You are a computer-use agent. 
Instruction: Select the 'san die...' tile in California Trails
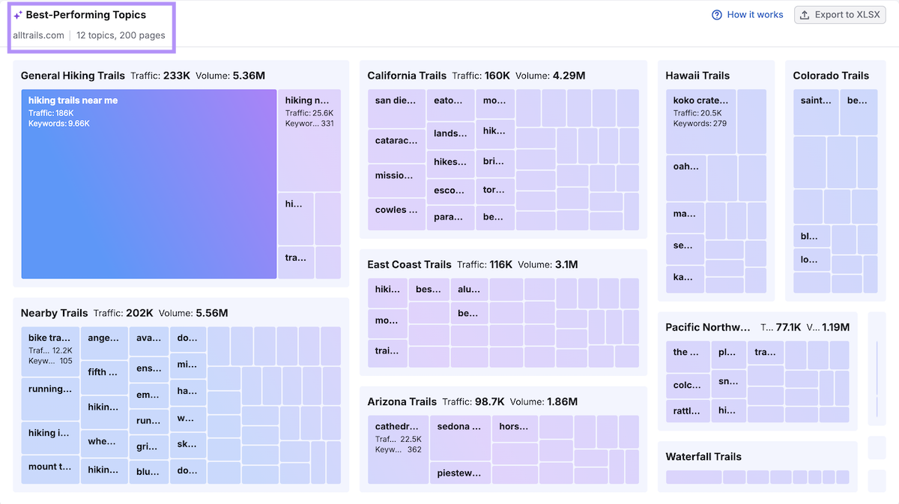396,109
